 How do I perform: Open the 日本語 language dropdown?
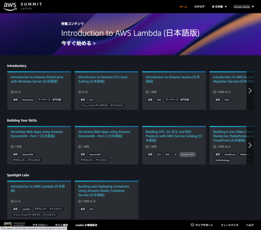coord(219,7)
